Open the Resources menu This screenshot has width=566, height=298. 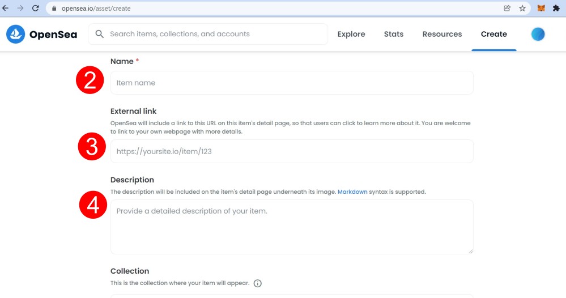coord(442,34)
